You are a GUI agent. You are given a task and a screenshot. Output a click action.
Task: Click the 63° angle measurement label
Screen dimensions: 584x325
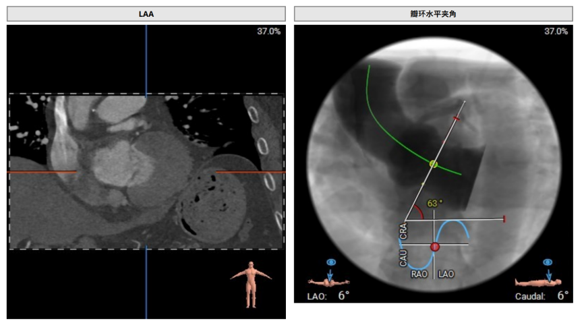(435, 203)
